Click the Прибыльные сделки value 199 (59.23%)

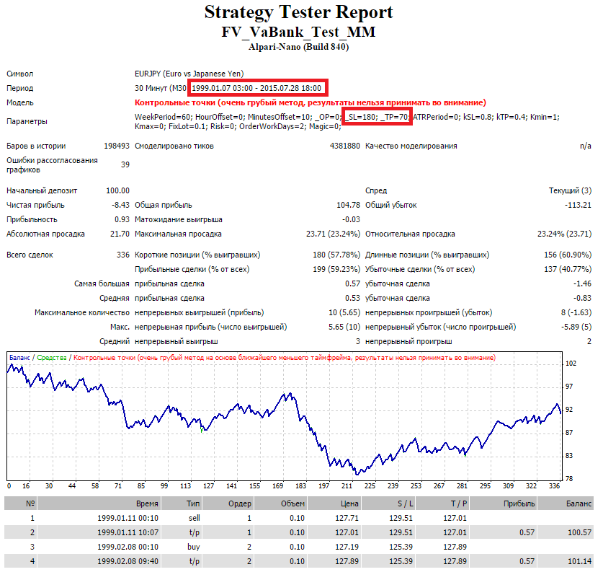pyautogui.click(x=336, y=270)
